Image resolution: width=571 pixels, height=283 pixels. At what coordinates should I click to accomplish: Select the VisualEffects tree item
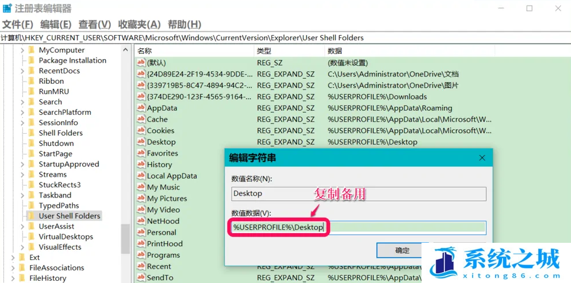pyautogui.click(x=60, y=247)
